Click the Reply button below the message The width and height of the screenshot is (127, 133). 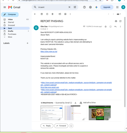point(47,126)
